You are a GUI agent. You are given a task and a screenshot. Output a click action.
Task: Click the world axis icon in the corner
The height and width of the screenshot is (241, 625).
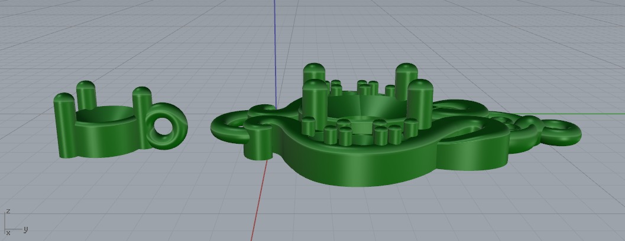click(x=15, y=222)
